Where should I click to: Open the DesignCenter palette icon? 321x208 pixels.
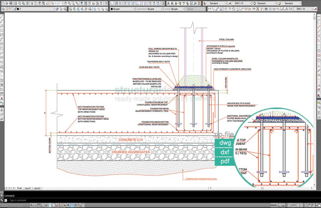(x=86, y=3)
